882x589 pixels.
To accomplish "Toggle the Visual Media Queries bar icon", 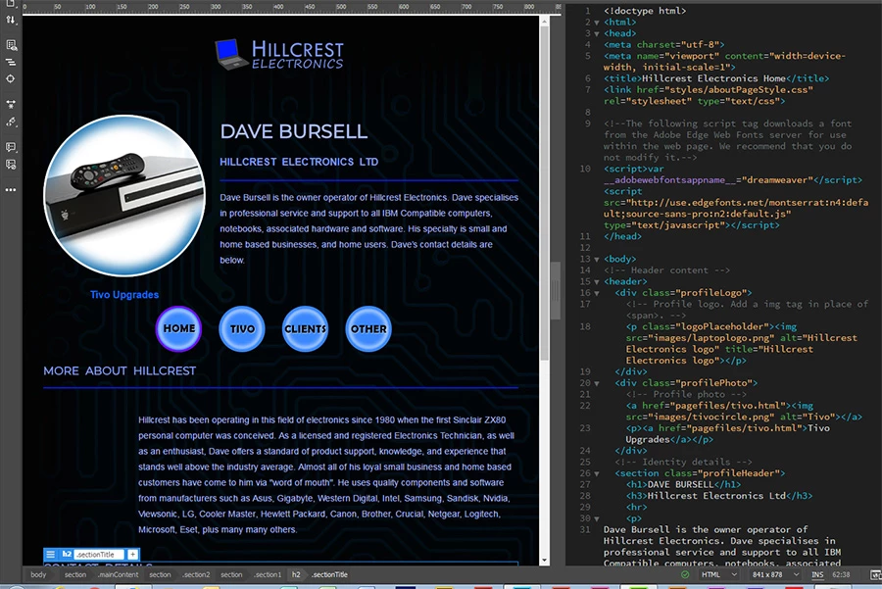I will coord(11,62).
